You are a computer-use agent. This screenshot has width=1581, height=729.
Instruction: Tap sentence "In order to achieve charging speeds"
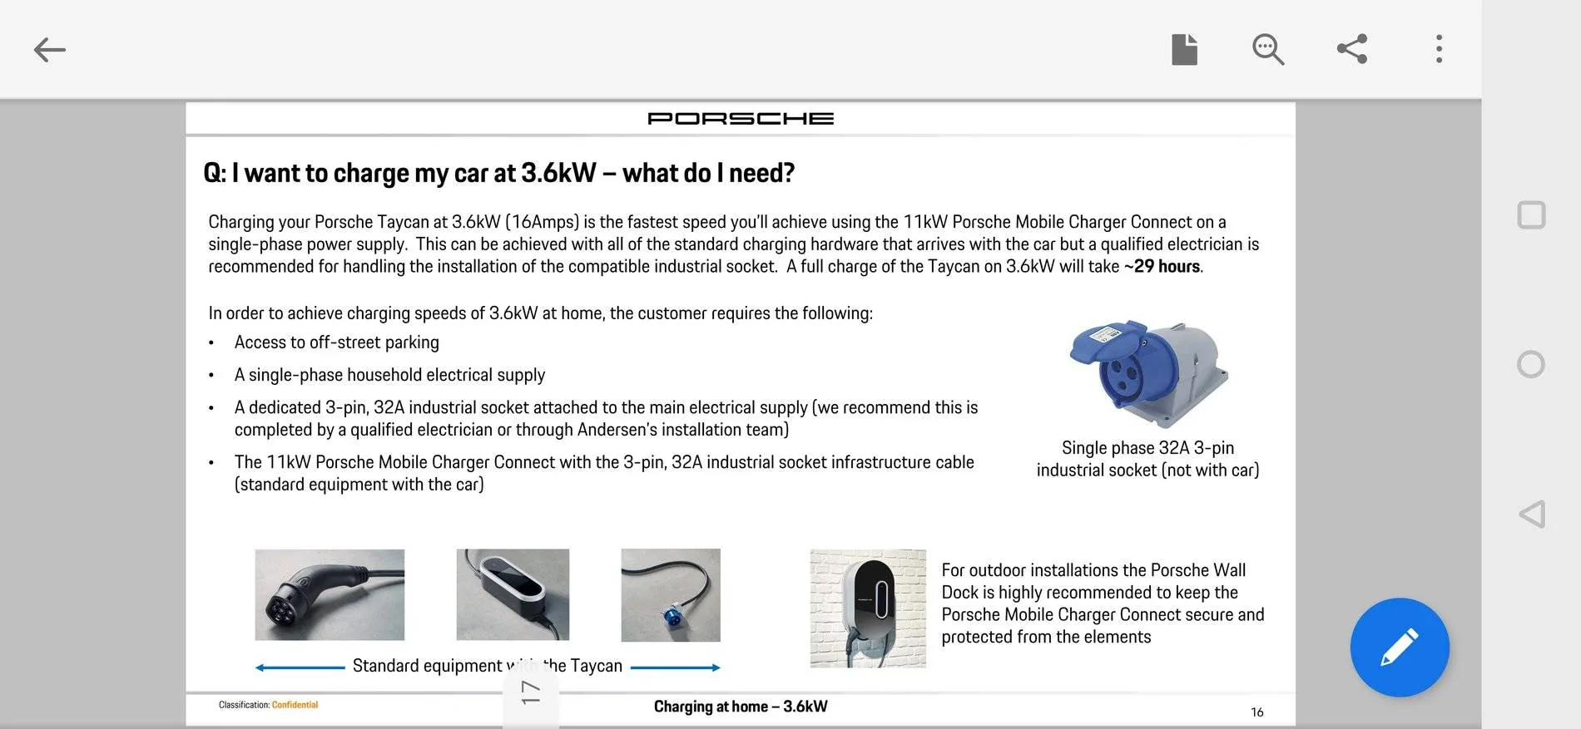point(540,313)
